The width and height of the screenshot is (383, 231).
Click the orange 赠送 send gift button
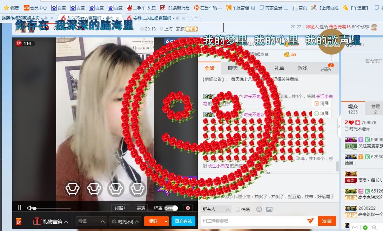(x=154, y=221)
